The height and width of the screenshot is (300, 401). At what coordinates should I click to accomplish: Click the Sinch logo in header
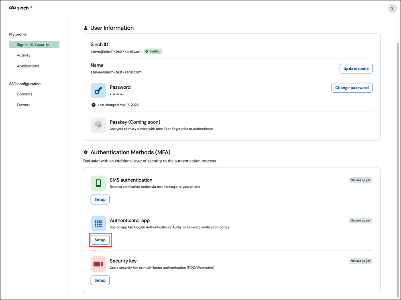coord(20,8)
